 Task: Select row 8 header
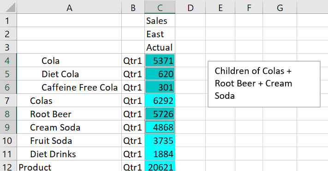point(8,114)
